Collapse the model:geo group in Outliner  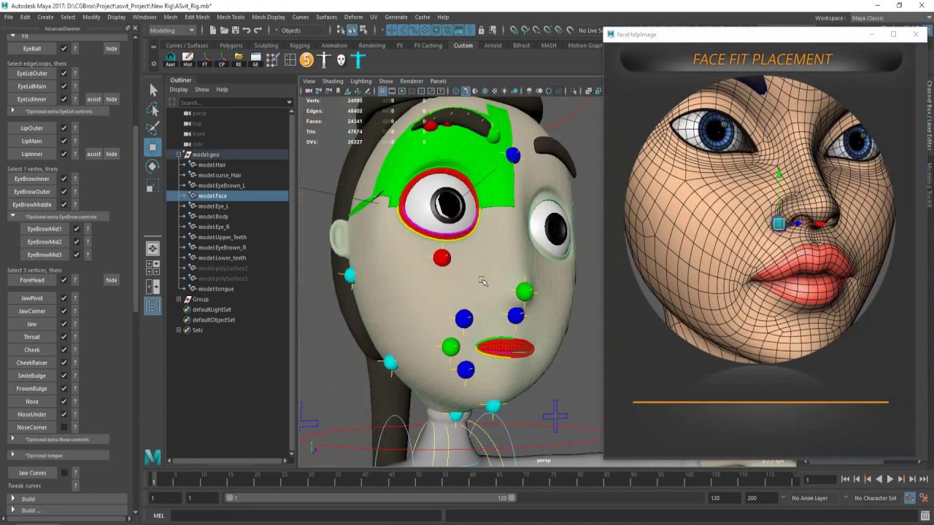(x=179, y=155)
